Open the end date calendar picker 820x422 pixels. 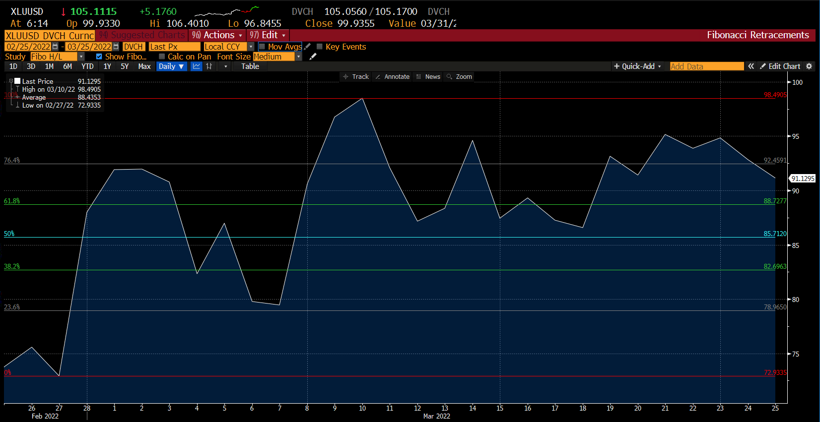pyautogui.click(x=116, y=47)
